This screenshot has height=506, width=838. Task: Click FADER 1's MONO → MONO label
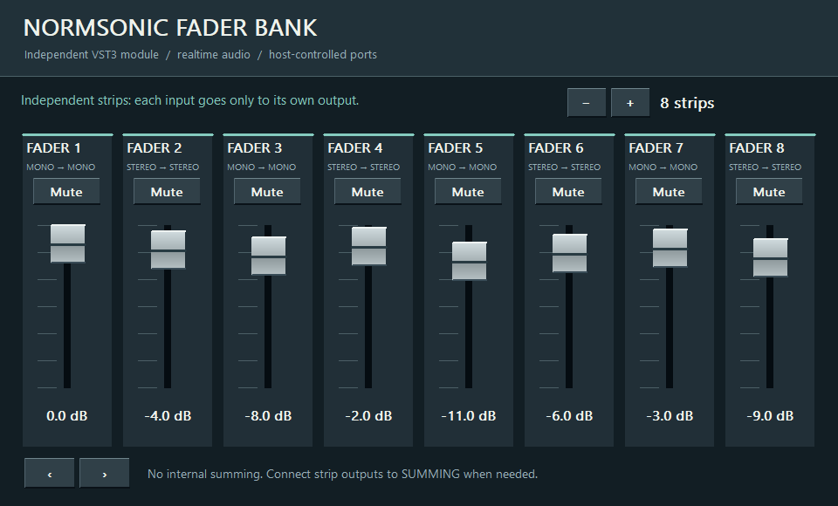[x=61, y=168]
